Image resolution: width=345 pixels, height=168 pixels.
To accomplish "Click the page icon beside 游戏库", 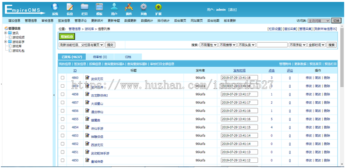I will [x=10, y=46].
